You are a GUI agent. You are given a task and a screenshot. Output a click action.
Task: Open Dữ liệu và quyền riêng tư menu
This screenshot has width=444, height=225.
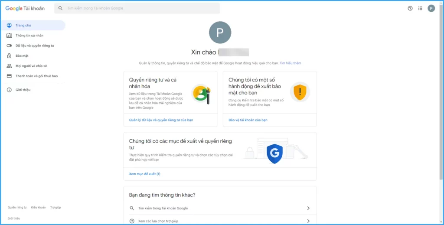click(33, 46)
